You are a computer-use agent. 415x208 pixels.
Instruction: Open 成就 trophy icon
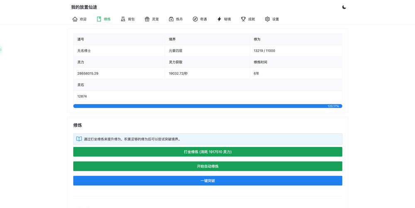[243, 19]
